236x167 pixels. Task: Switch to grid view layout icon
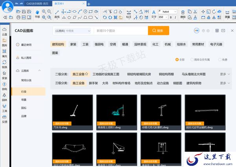[x=217, y=31]
